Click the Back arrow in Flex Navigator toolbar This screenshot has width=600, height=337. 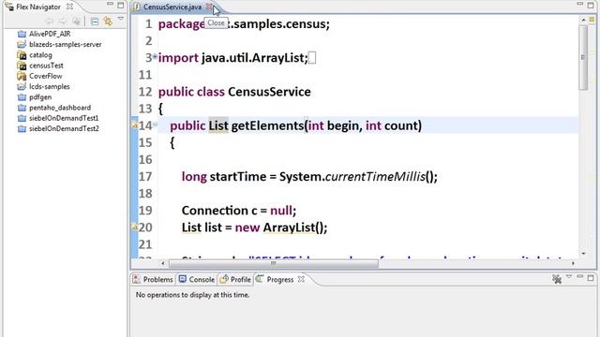(49, 22)
